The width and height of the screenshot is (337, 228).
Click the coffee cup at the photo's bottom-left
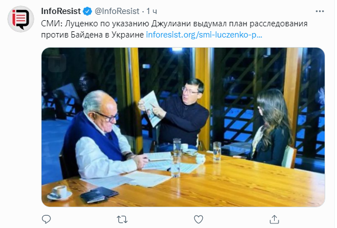coord(60,193)
